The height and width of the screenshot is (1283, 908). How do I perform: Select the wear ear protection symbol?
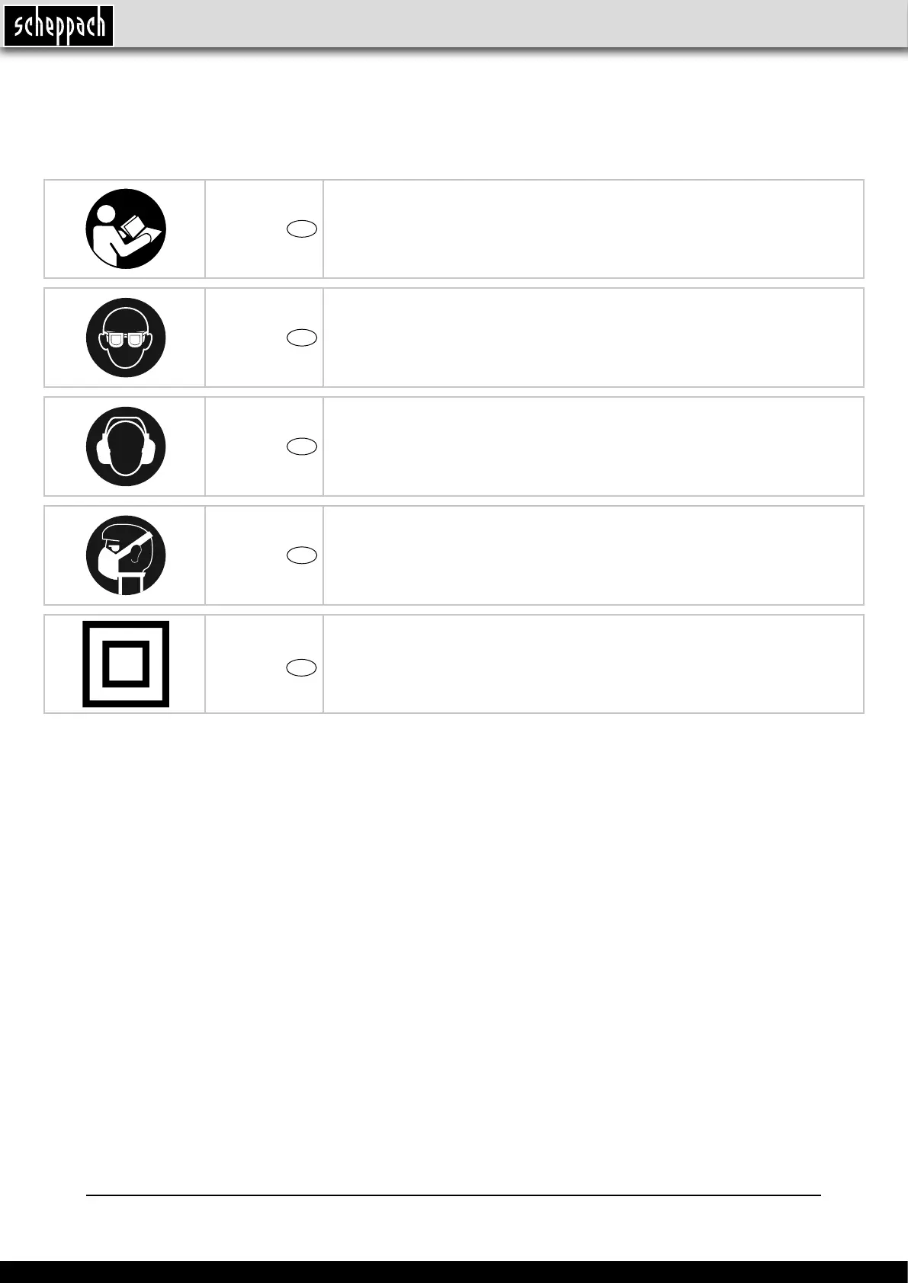[x=126, y=446]
